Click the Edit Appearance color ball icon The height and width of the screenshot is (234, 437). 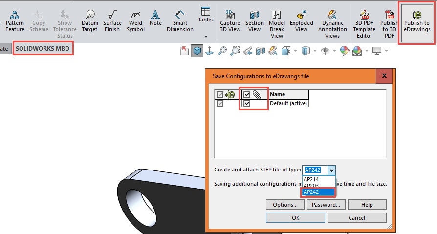pos(345,51)
